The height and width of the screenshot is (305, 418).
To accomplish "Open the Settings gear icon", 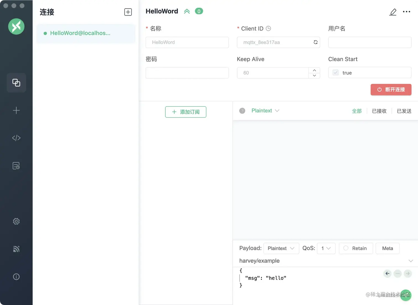I will (x=16, y=221).
